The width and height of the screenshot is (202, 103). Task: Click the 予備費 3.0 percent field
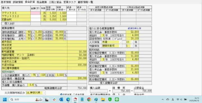(31, 85)
